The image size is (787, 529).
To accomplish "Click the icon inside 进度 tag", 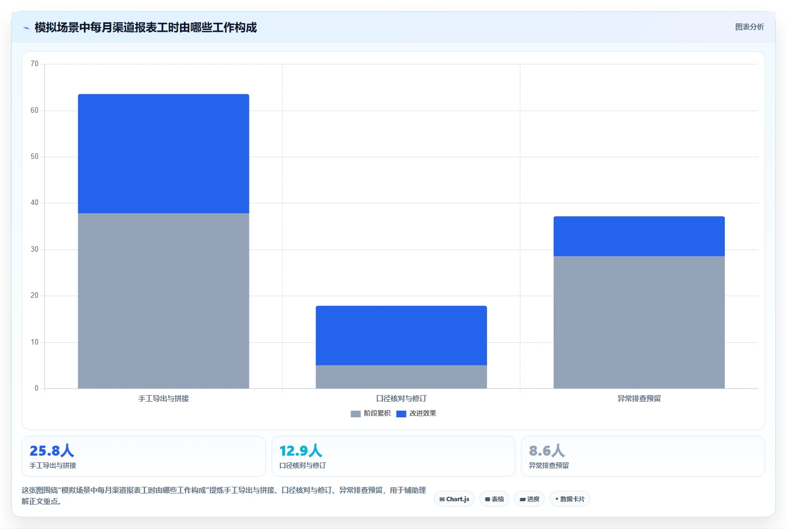I will (x=523, y=500).
